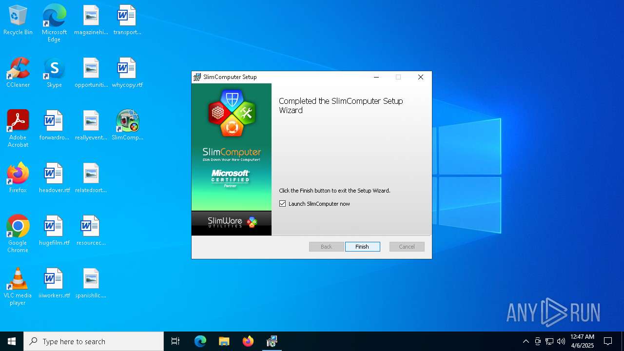This screenshot has width=624, height=351.
Task: Select the resourcec... Word document icon
Action: pyautogui.click(x=91, y=231)
